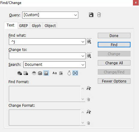The height and width of the screenshot is (132, 139).
Task: Expand the Find what history dropdown arrow
Action: click(x=83, y=42)
